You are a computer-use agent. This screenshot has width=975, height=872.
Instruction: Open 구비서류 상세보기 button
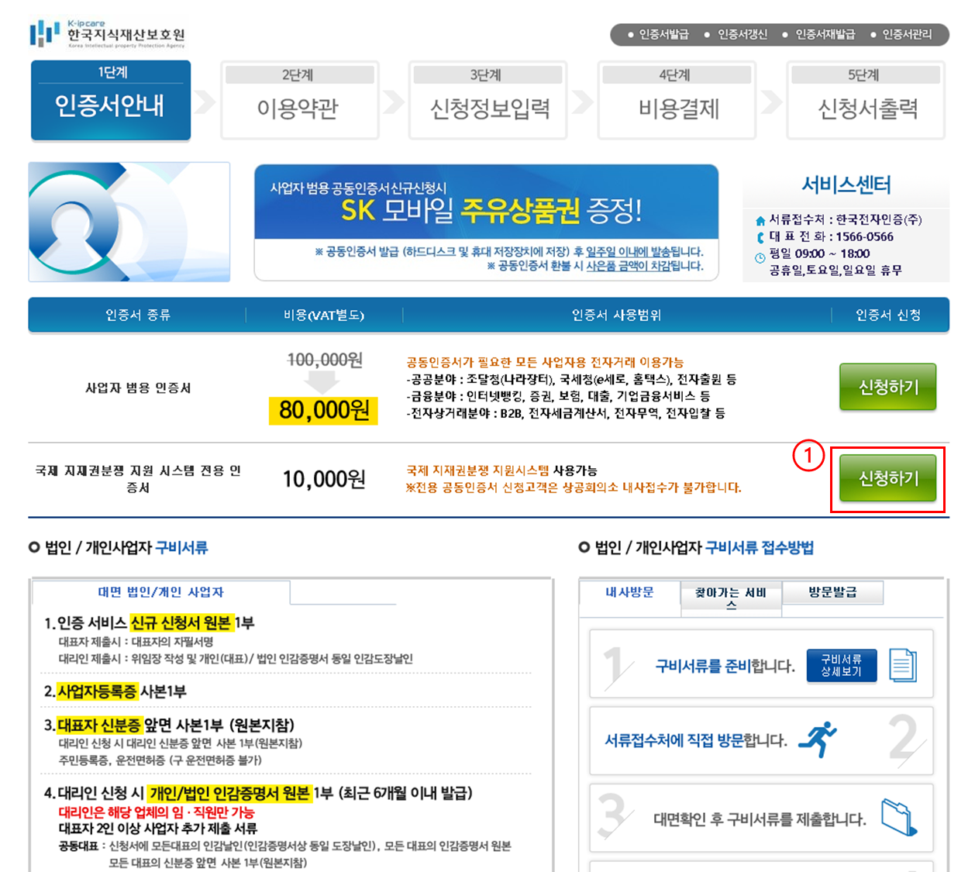pos(842,665)
